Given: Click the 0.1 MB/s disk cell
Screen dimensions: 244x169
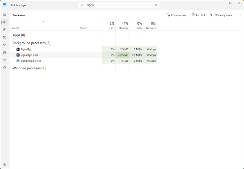Looking at the screenshot, I should point(136,55).
